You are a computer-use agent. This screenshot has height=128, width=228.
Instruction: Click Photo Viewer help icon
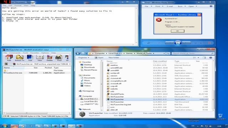[x=211, y=6]
